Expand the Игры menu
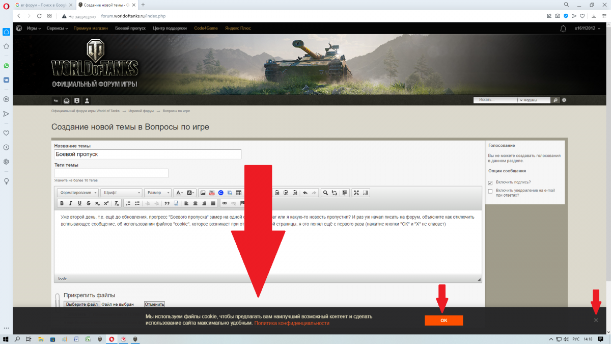 pyautogui.click(x=34, y=29)
